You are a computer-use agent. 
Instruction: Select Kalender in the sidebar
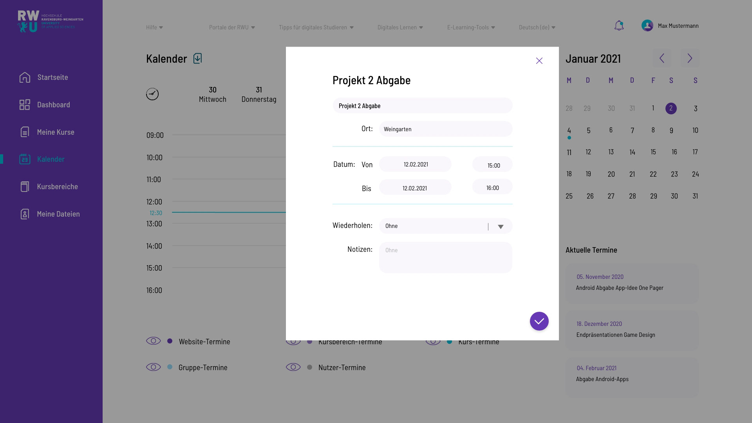pyautogui.click(x=51, y=159)
